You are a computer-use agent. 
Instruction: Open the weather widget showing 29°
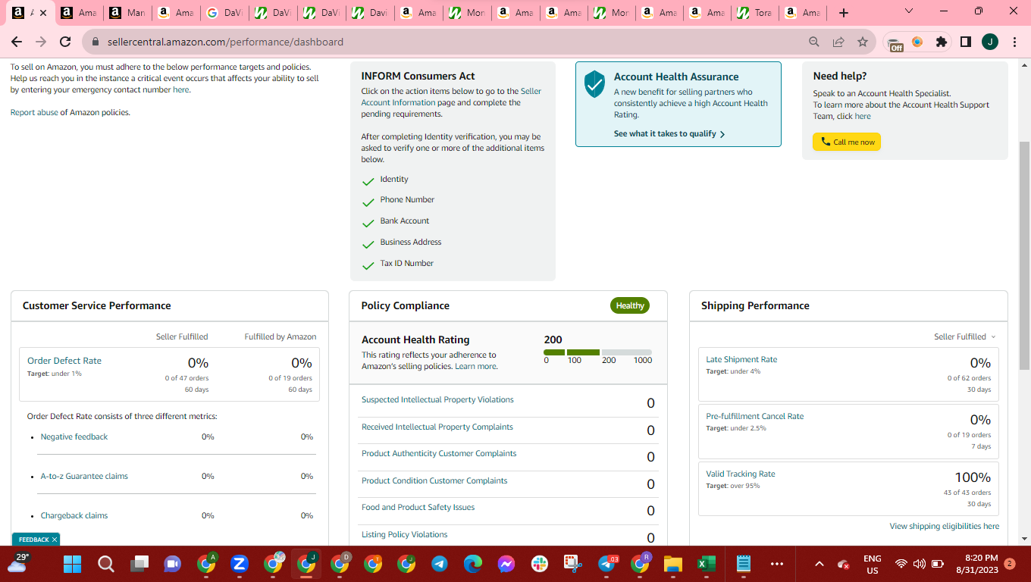tap(17, 562)
